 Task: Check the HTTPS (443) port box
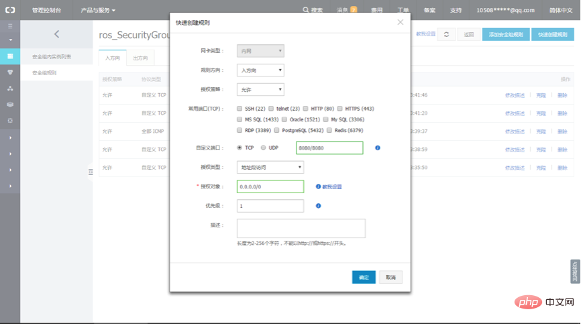339,109
